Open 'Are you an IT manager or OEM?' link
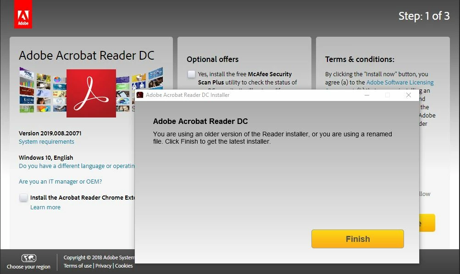The height and width of the screenshot is (274, 460). click(x=60, y=181)
